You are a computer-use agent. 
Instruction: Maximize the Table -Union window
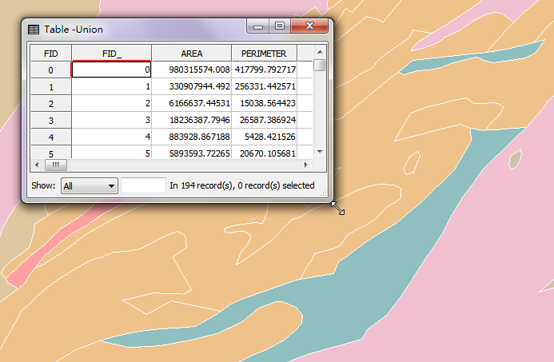(x=280, y=26)
